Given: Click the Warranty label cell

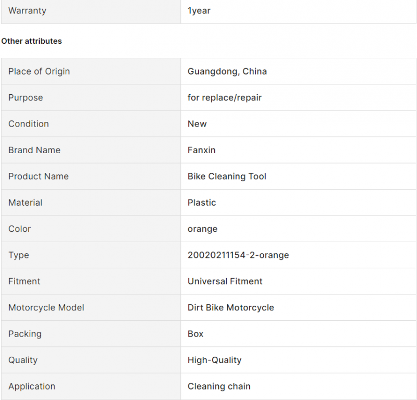Looking at the screenshot, I should tap(91, 11).
